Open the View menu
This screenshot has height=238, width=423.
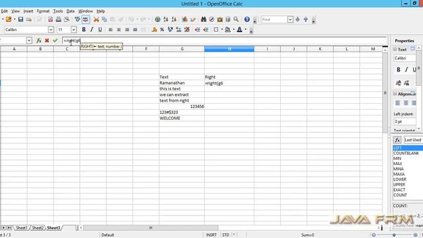click(15, 11)
